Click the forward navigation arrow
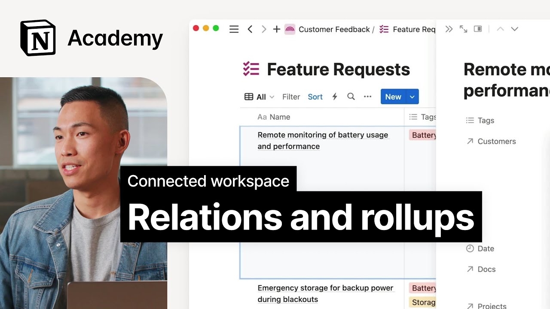The width and height of the screenshot is (550, 309). 263,29
